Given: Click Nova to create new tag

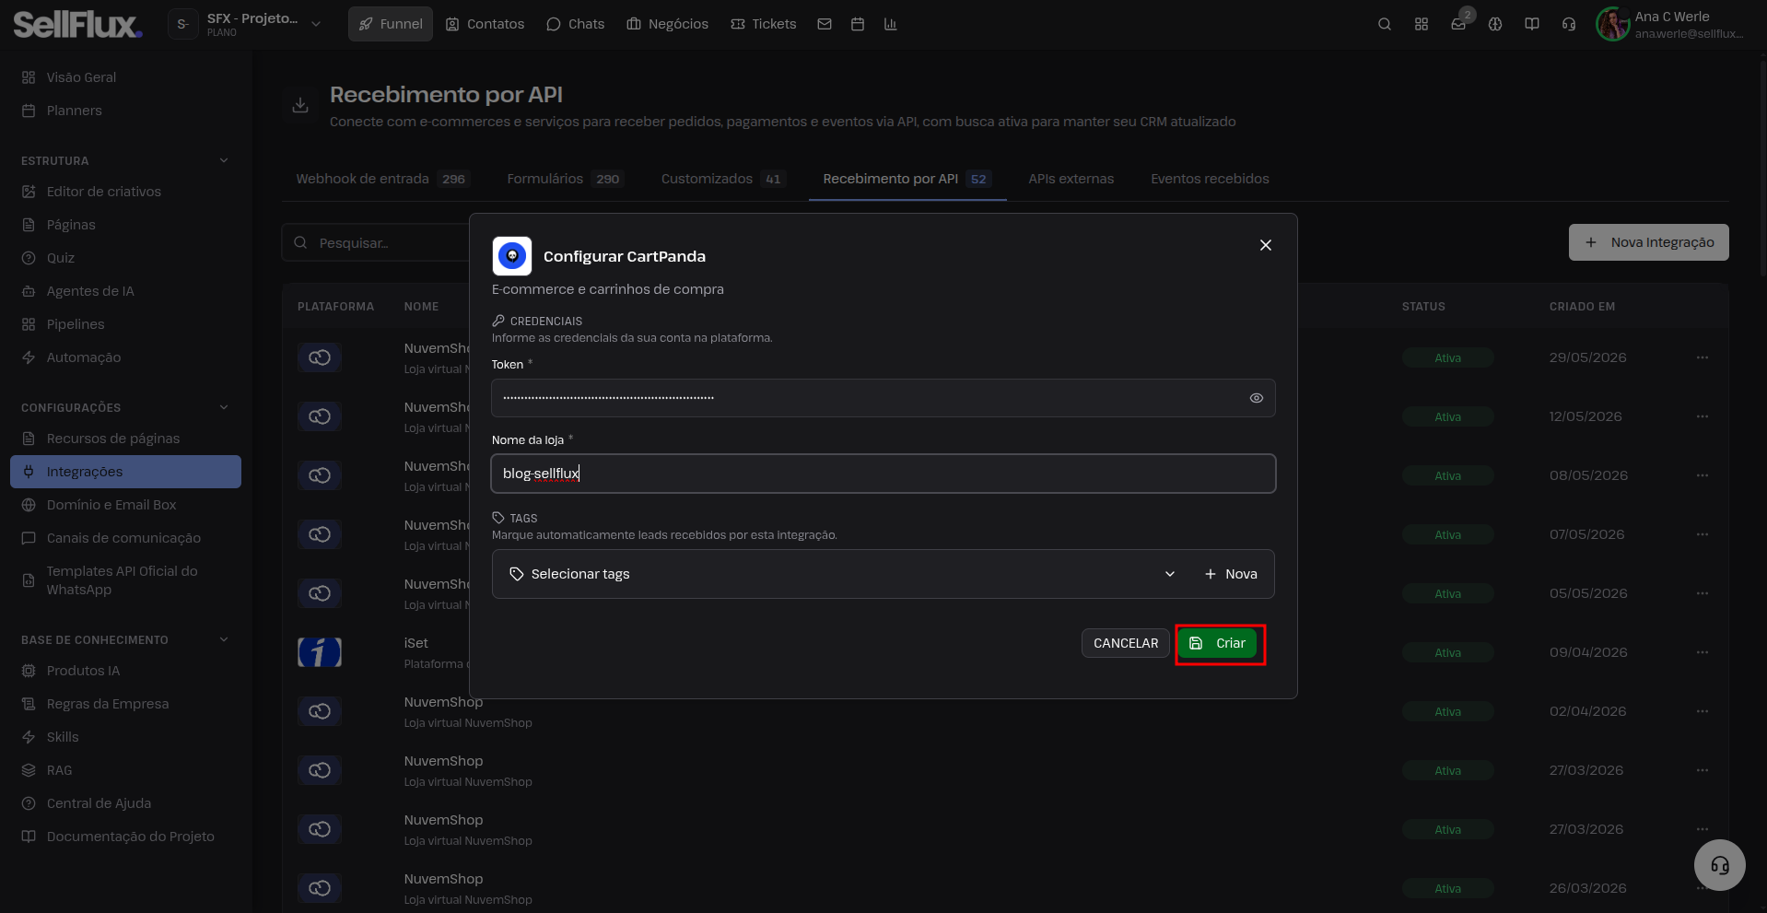Looking at the screenshot, I should pos(1231,574).
